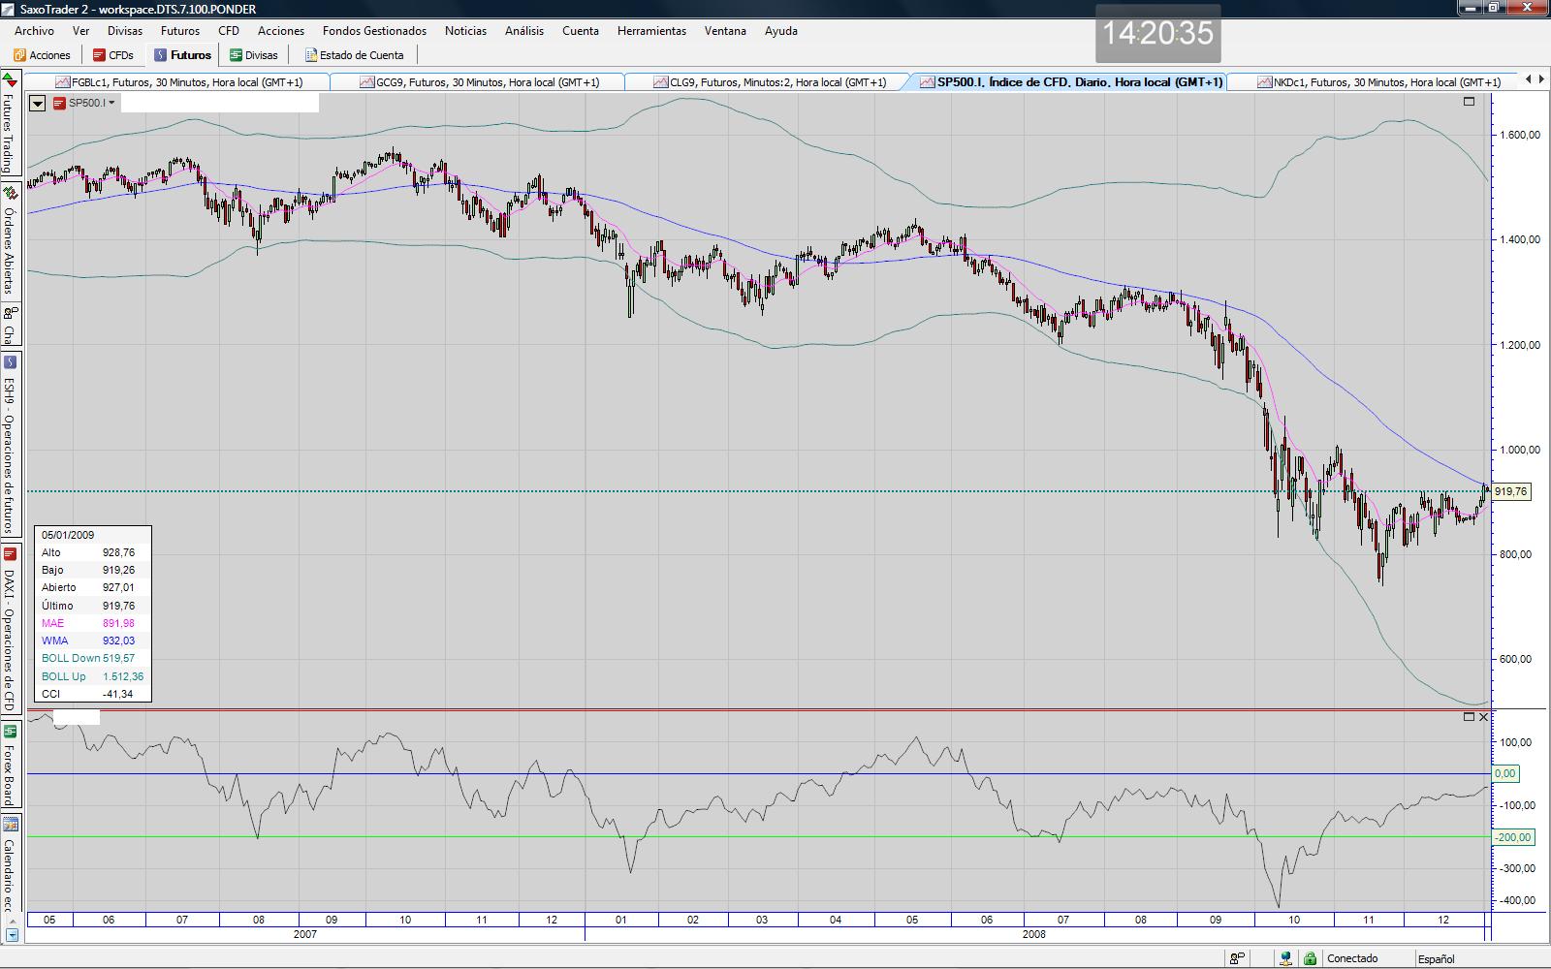
Task: Open the chart menu arrow button
Action: [37, 103]
